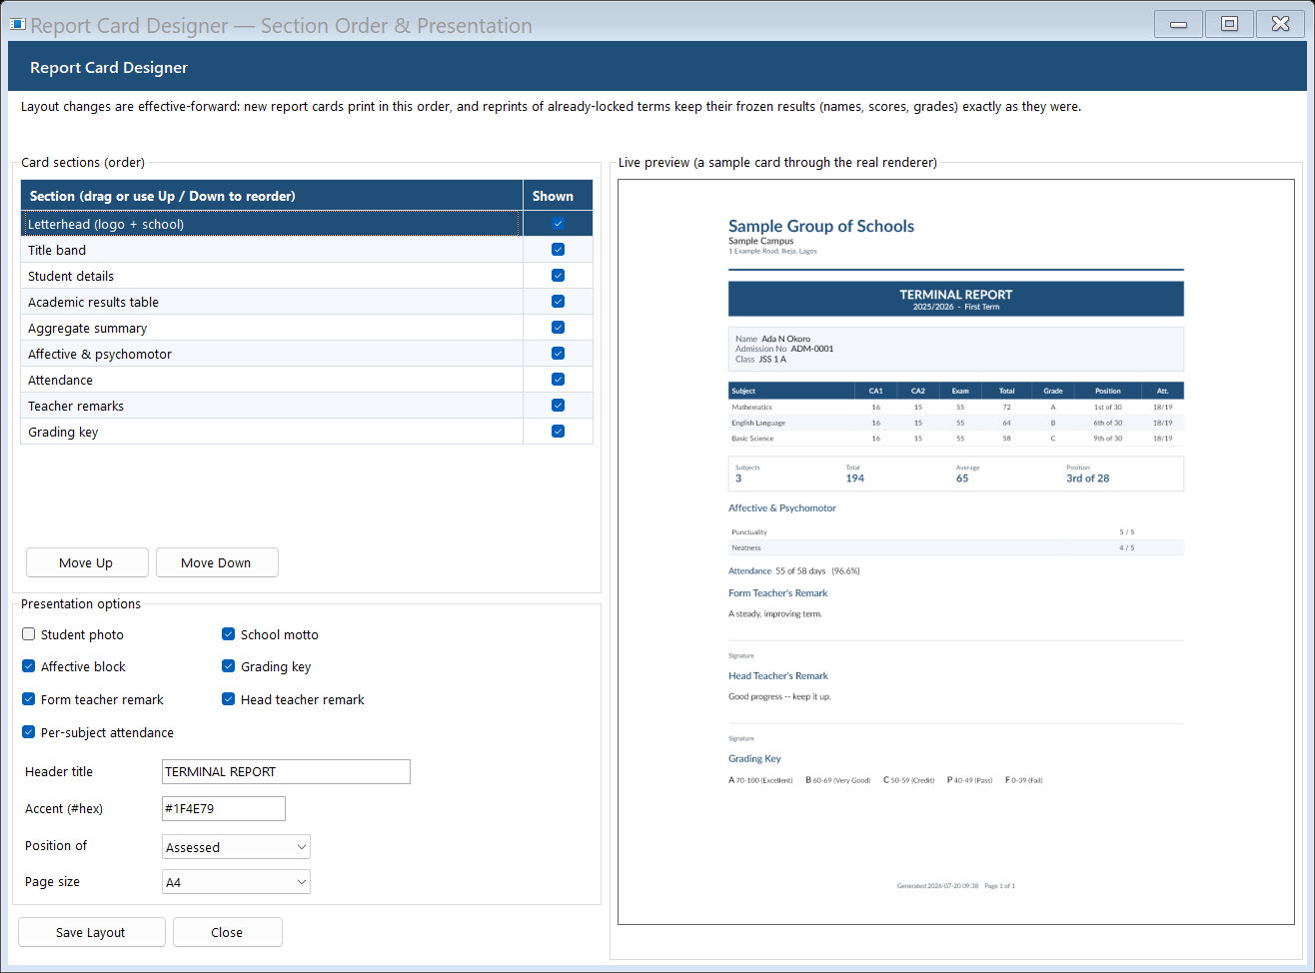1315x973 pixels.
Task: Maximize the Report Card Designer window
Action: coord(1230,24)
